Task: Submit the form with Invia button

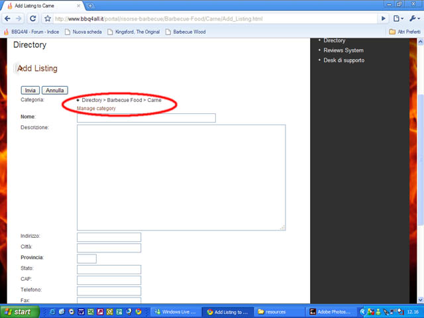Action: [x=30, y=90]
